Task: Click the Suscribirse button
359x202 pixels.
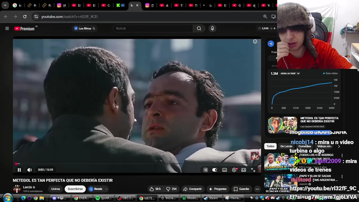Action: (75, 189)
